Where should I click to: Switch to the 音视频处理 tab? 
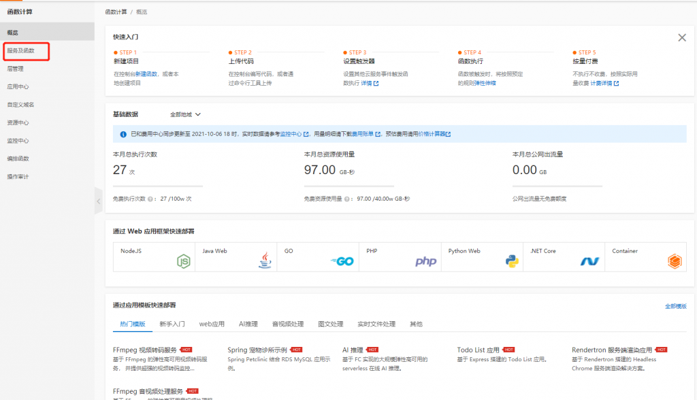coord(288,324)
